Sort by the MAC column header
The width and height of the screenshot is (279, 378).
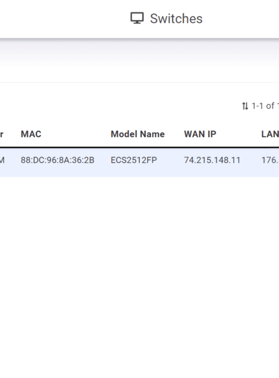(x=31, y=134)
